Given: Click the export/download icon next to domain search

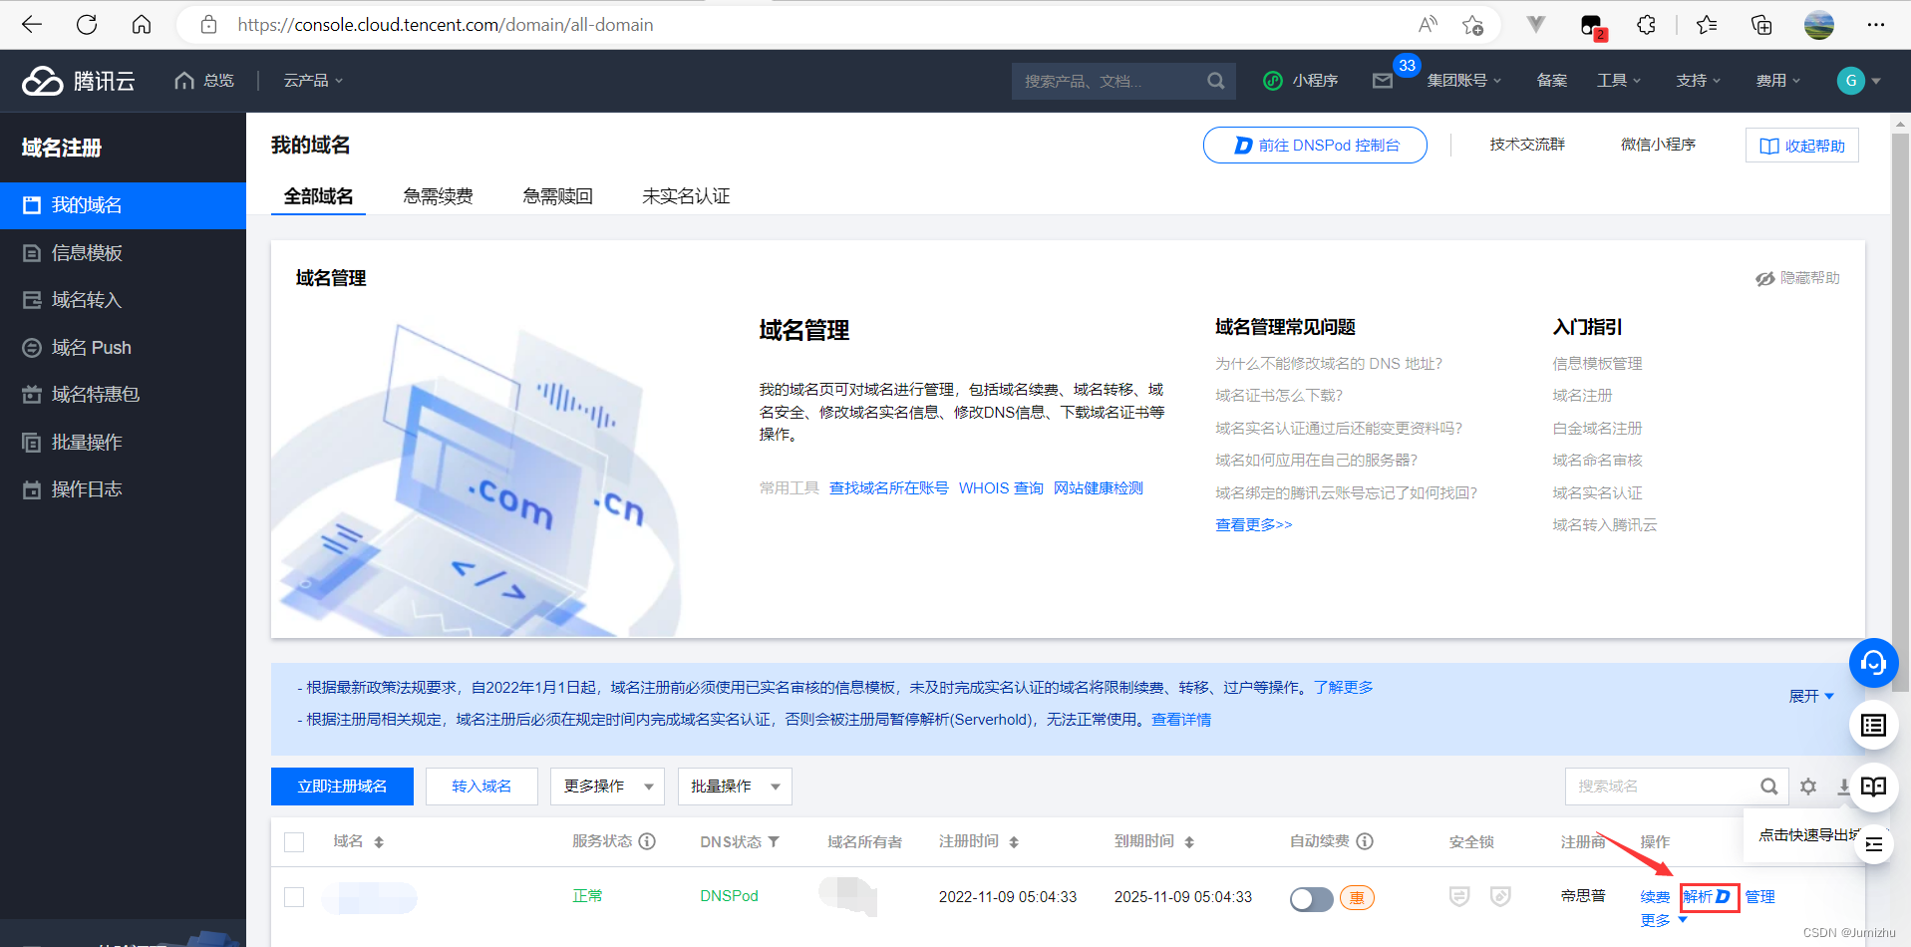Looking at the screenshot, I should (x=1844, y=787).
